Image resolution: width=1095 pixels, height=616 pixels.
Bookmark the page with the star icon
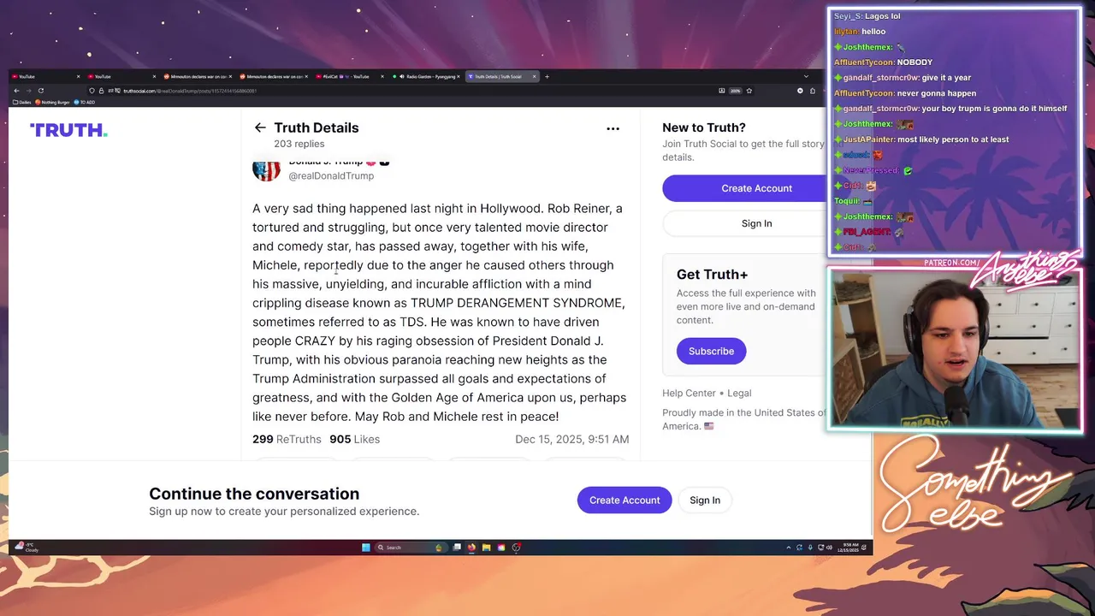pos(749,91)
